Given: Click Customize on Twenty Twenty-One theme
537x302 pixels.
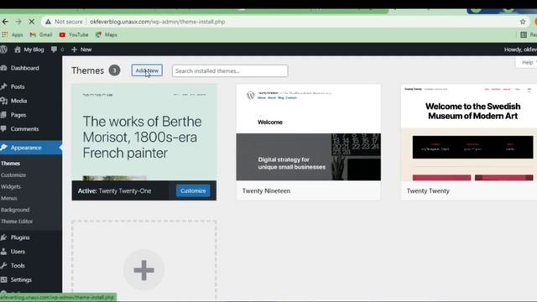Looking at the screenshot, I should (x=193, y=190).
